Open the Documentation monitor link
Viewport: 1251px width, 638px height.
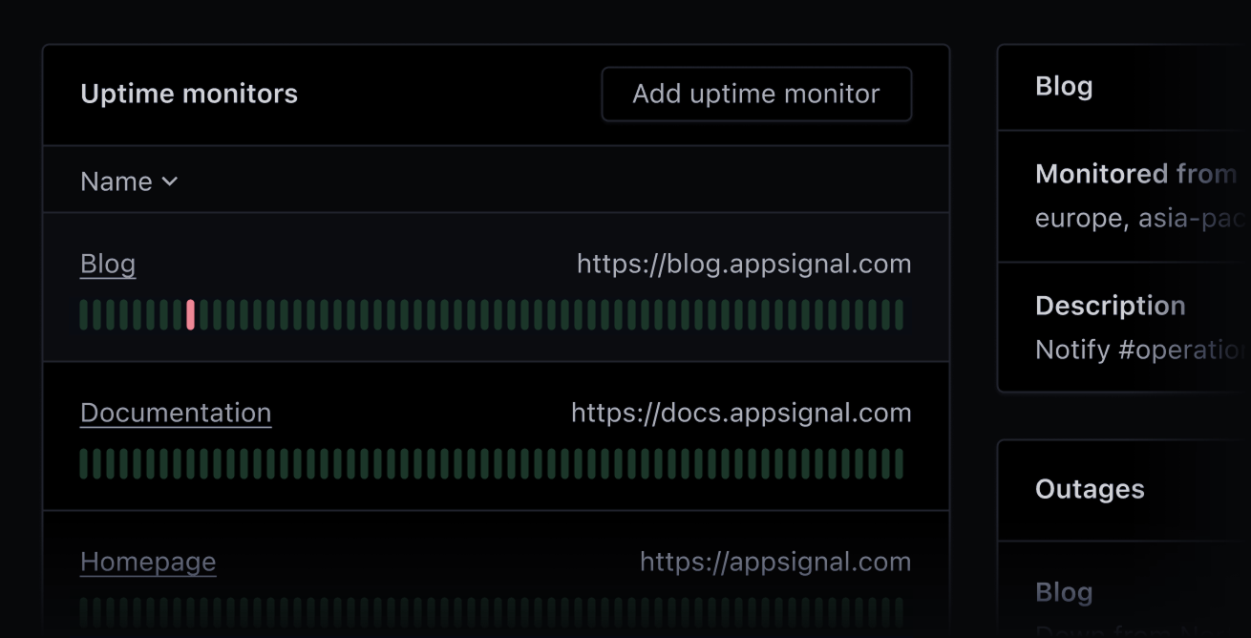176,413
